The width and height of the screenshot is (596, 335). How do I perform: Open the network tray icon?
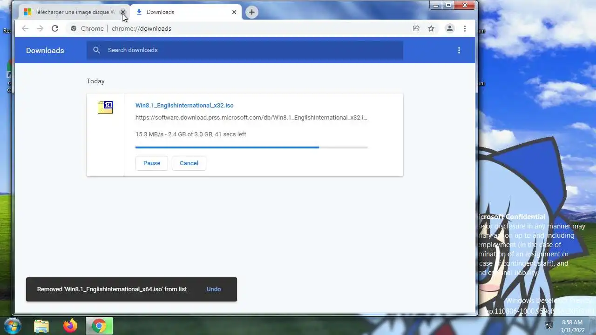point(549,326)
